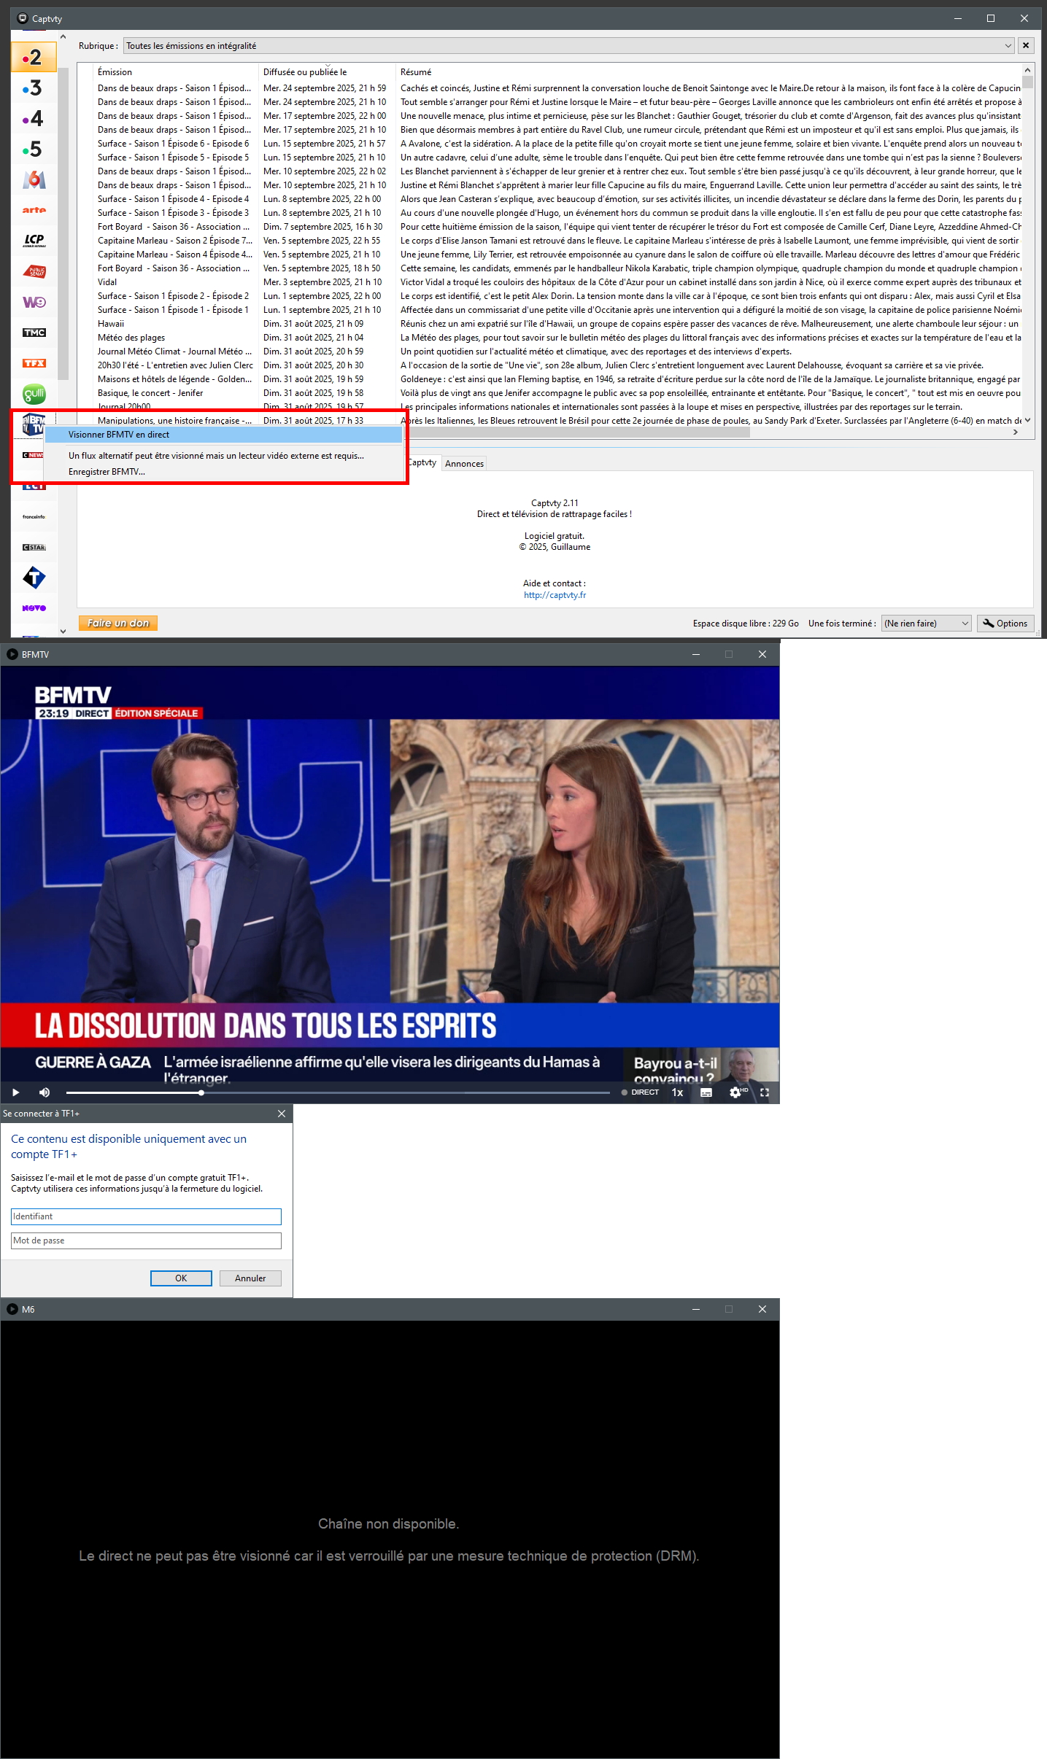Click horizontal scrollbar right arrow in list
This screenshot has width=1047, height=1759.
coord(1016,432)
